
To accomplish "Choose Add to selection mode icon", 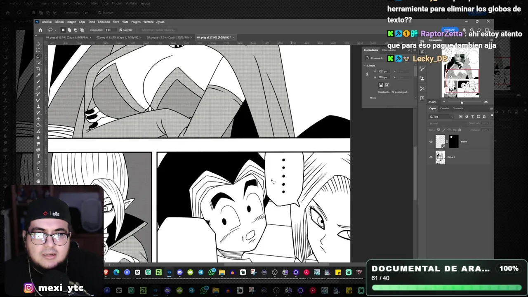I will coord(69,30).
